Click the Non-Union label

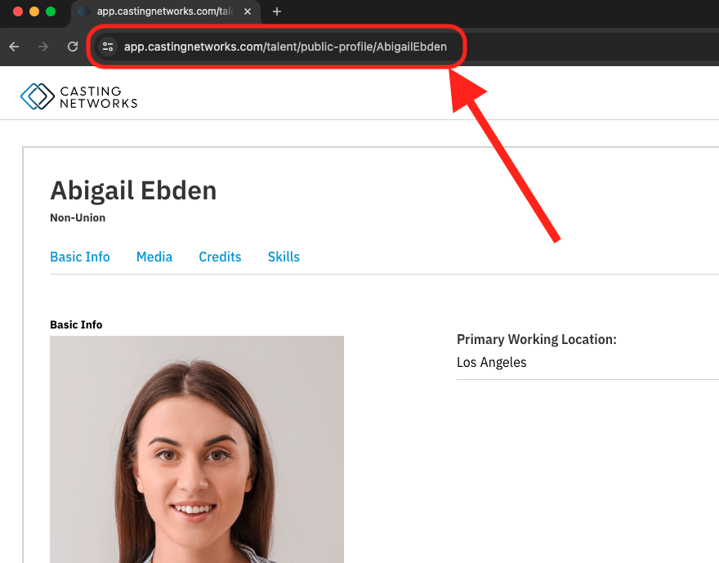pos(78,218)
